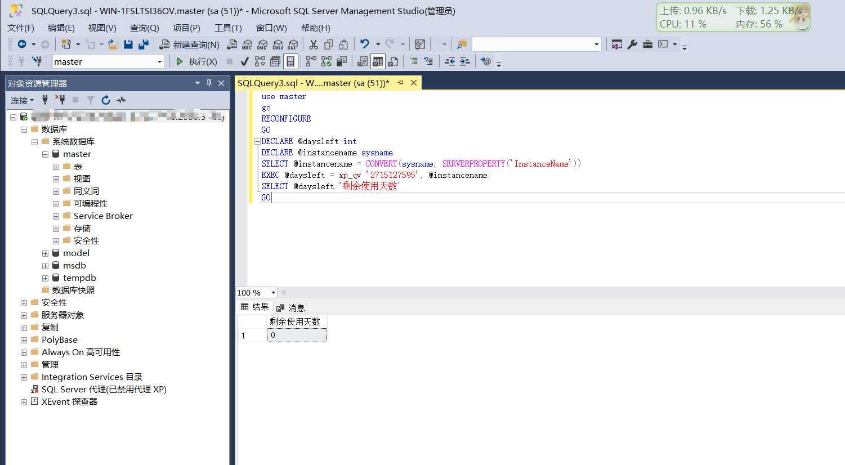Refresh the Object Explorer tree
The image size is (845, 465).
[x=106, y=100]
